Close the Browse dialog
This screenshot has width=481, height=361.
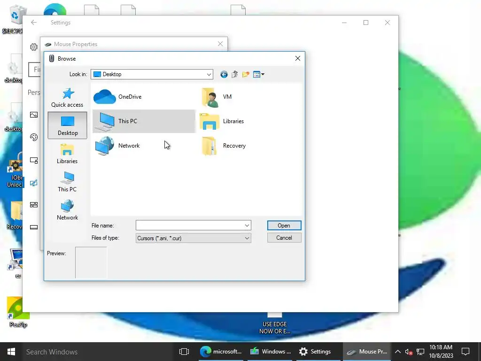(297, 59)
